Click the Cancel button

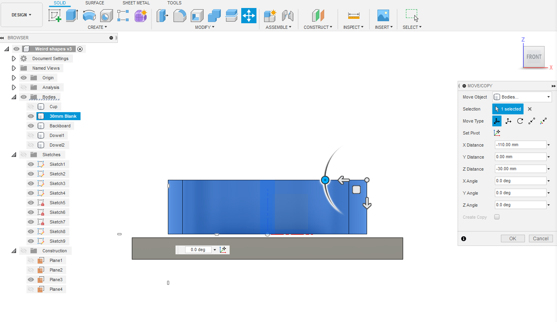pos(541,238)
